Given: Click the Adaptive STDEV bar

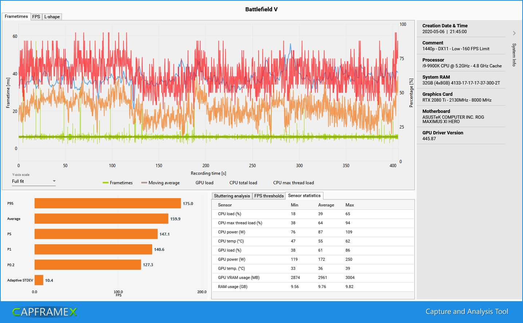Looking at the screenshot, I should [39, 280].
